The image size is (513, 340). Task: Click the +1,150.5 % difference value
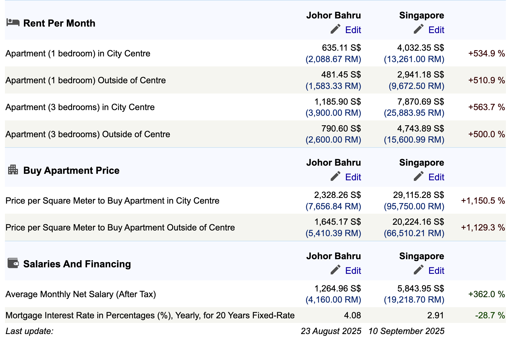point(483,201)
